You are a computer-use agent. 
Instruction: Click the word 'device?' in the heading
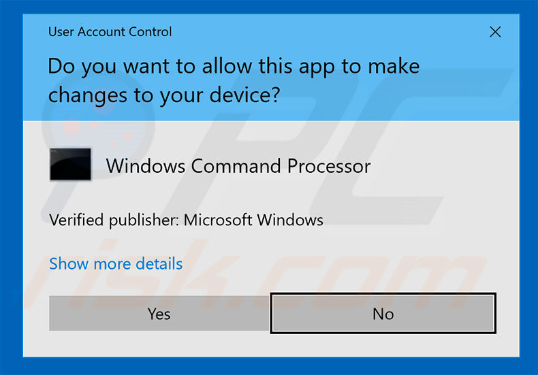245,95
